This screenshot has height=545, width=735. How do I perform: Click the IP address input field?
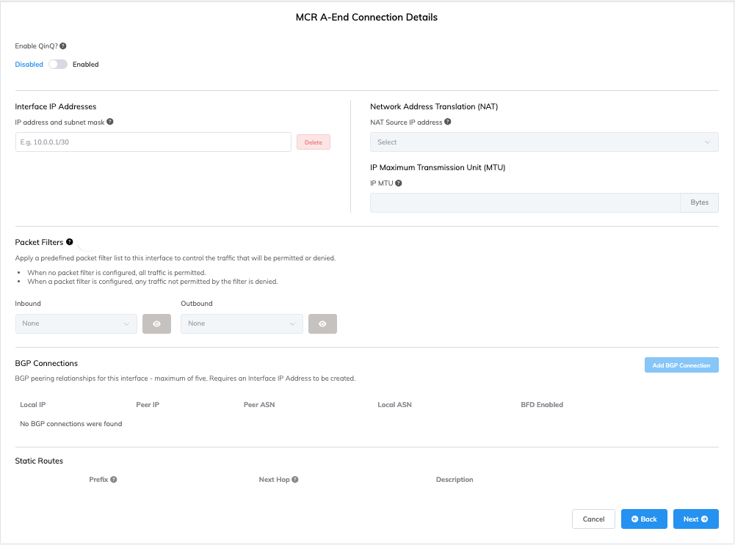[152, 142]
